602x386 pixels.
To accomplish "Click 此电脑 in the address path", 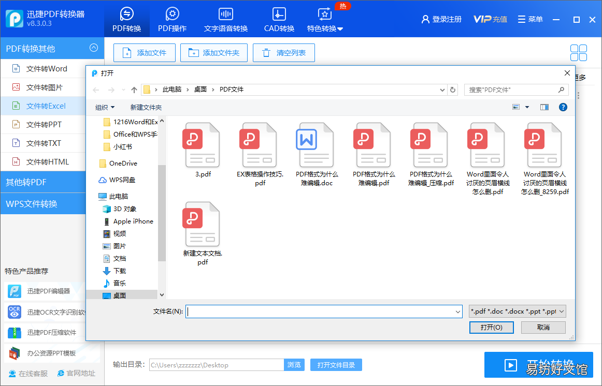I will tap(171, 90).
